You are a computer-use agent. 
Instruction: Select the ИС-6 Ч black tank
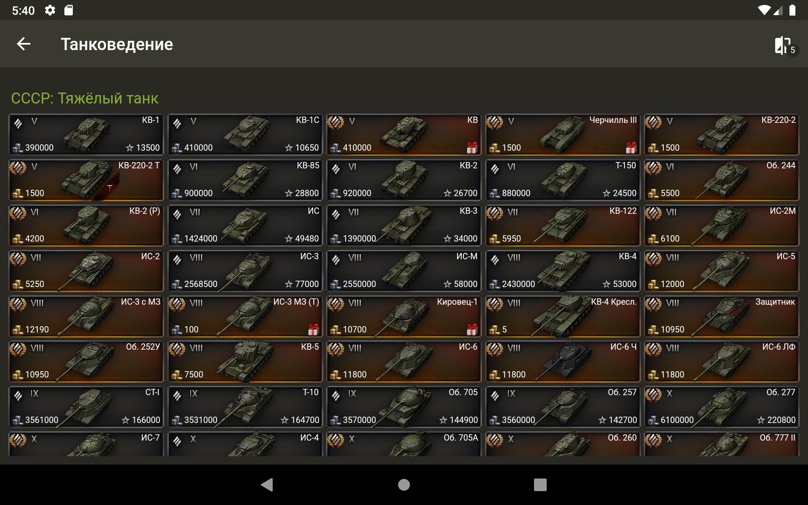563,361
